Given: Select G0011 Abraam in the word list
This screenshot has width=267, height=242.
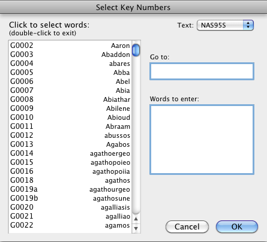Looking at the screenshot, I should [70, 126].
